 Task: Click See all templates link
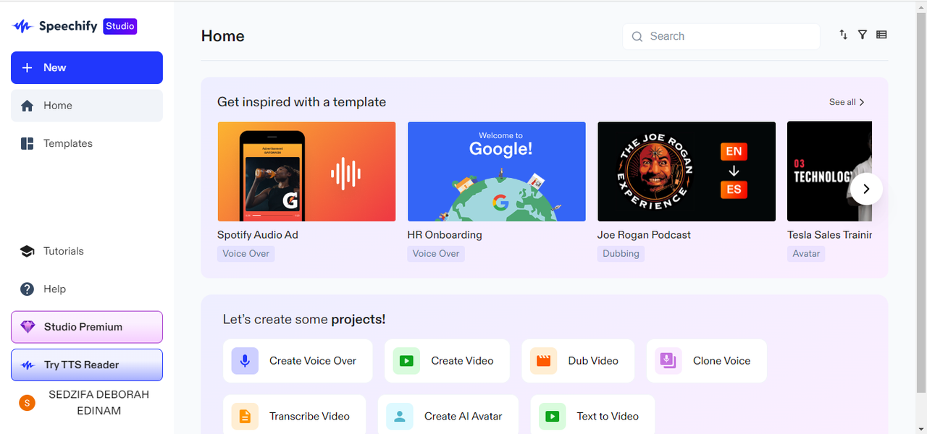847,102
